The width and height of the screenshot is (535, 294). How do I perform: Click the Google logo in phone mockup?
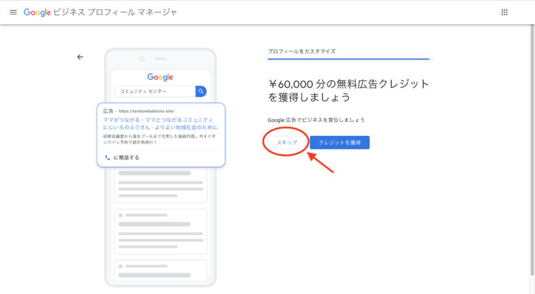coord(160,77)
